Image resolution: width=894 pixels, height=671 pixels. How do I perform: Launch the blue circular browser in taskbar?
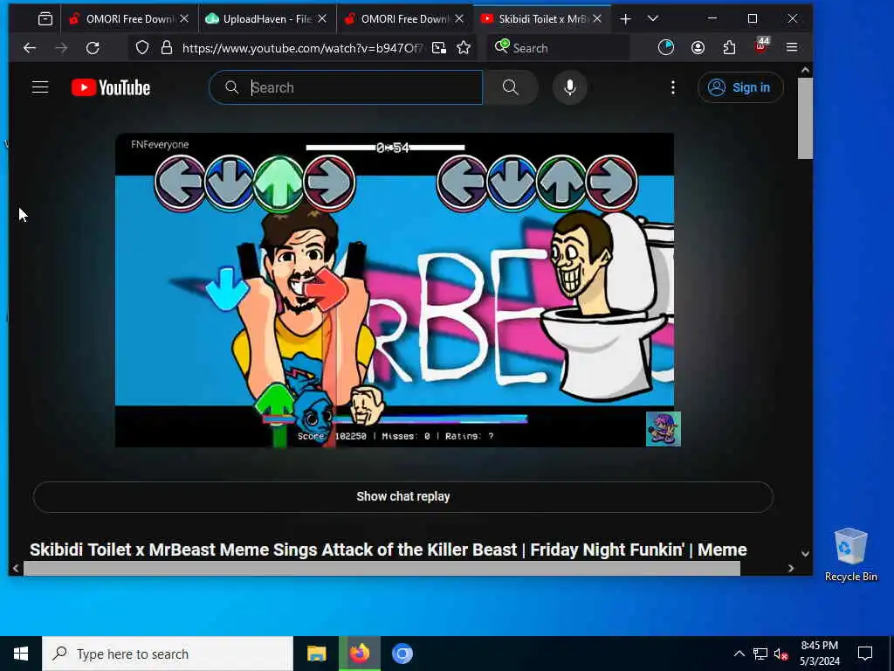pyautogui.click(x=402, y=654)
